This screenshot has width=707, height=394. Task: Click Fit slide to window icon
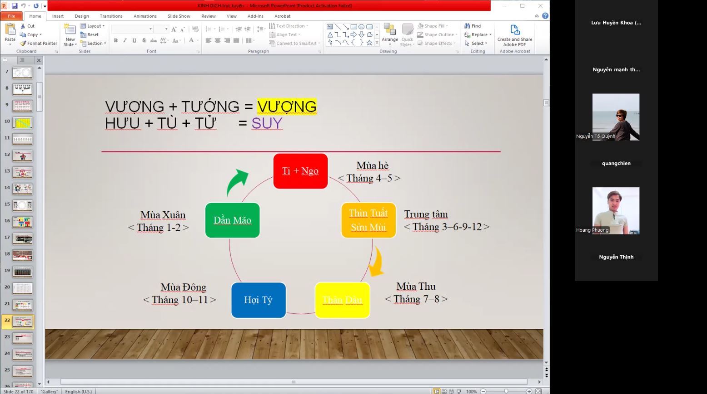[x=538, y=391]
